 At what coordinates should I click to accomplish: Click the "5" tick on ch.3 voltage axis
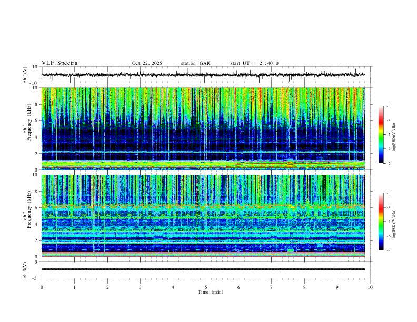36,262
